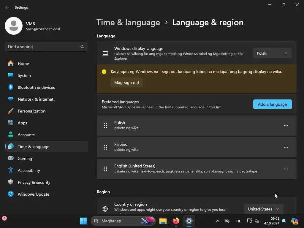Open Windows Update settings
This screenshot has height=228, width=304.
pyautogui.click(x=46, y=194)
